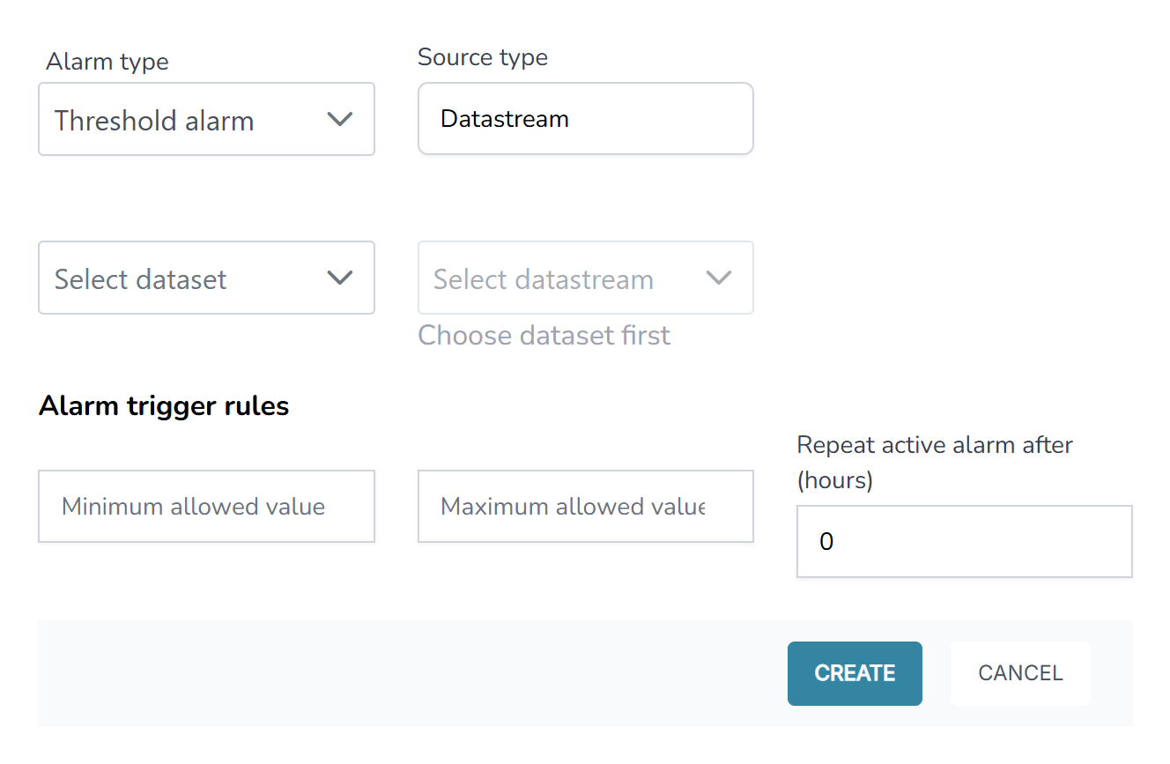Focus the Maximum allowed value field

(x=585, y=507)
